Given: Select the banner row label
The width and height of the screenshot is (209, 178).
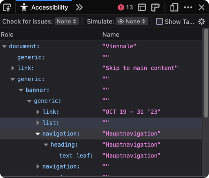Looking at the screenshot, I should tap(37, 90).
